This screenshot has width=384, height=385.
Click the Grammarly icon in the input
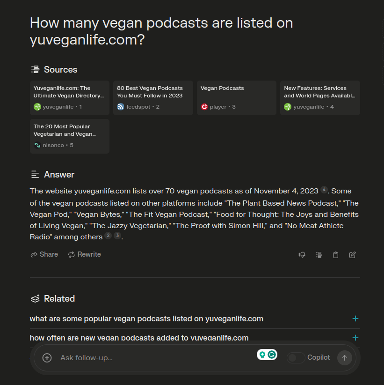272,355
